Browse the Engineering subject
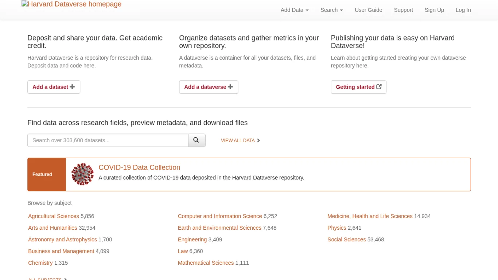Image resolution: width=498 pixels, height=280 pixels. click(192, 240)
